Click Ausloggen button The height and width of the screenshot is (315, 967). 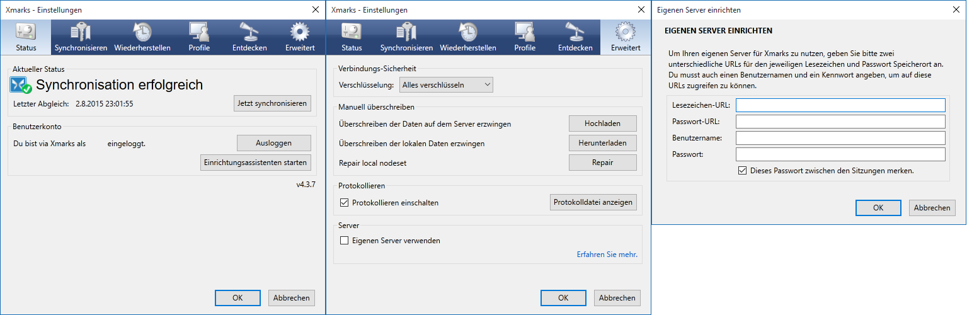[x=274, y=143]
